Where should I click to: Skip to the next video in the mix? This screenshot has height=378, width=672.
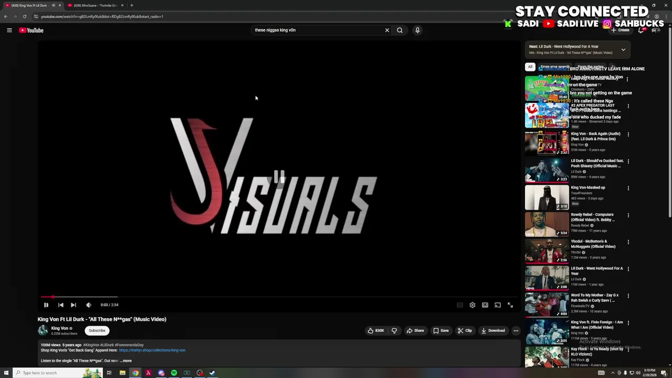click(x=73, y=305)
